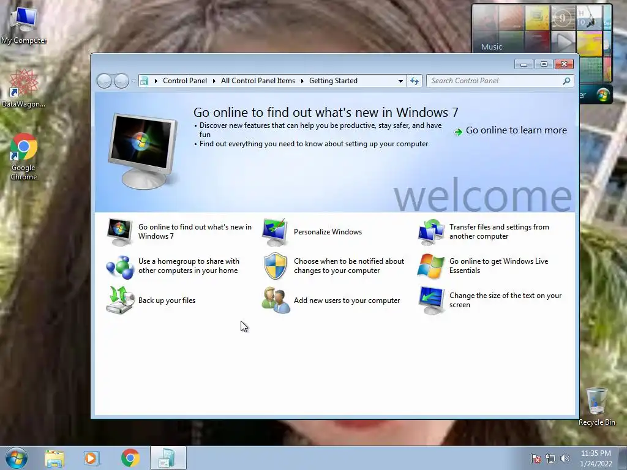Image resolution: width=627 pixels, height=470 pixels.
Task: Click the Windows Start orb
Action: point(17,458)
